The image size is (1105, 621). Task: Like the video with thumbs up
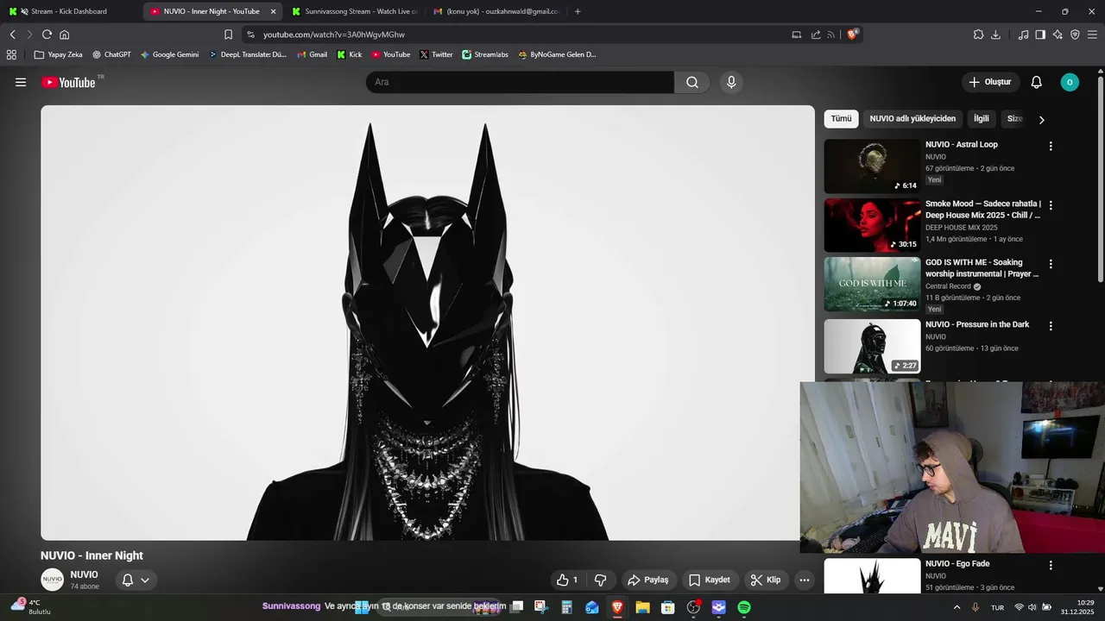[567, 580]
